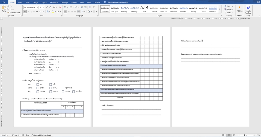Open proofing spell-check icon in status bar
The height and width of the screenshot is (137, 261).
click(23, 135)
